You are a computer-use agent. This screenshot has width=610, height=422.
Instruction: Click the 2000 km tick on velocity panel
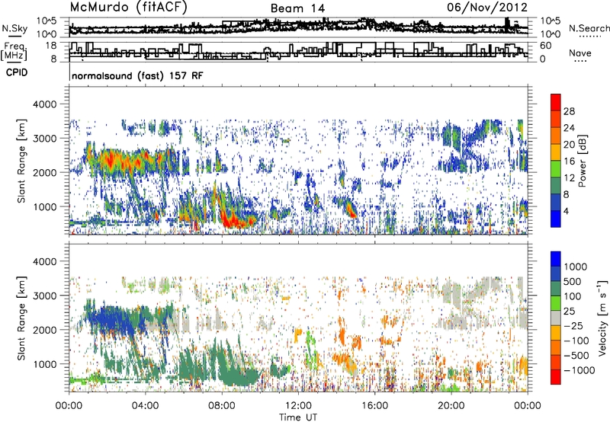pyautogui.click(x=44, y=330)
